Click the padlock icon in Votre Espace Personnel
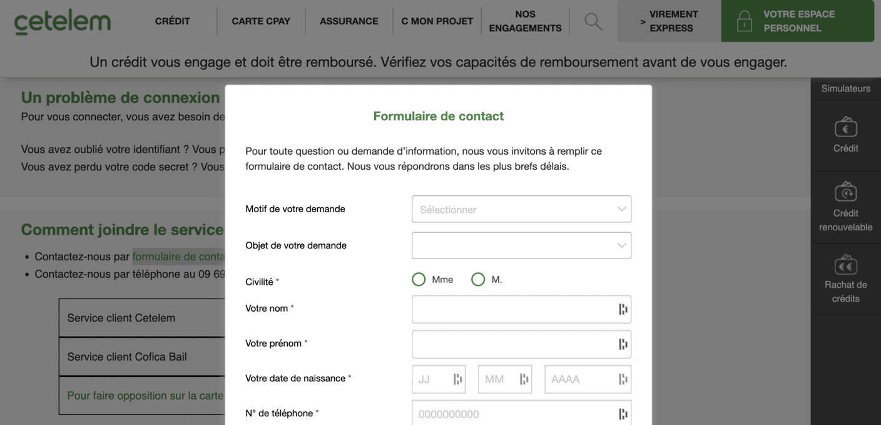Screen dimensions: 881x425 point(744,21)
